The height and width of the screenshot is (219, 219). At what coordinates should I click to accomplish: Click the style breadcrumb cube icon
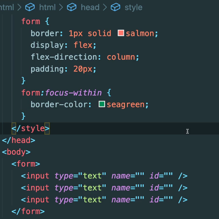[115, 7]
